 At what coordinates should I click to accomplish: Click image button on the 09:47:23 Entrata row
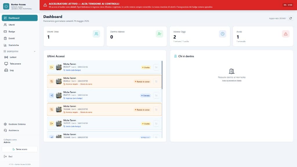click(156, 95)
